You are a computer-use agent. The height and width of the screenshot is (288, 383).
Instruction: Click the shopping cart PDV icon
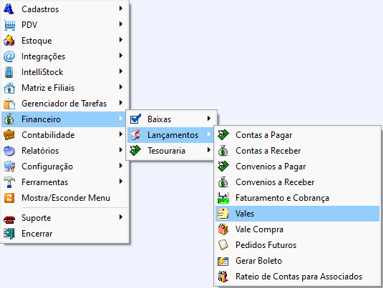click(9, 25)
